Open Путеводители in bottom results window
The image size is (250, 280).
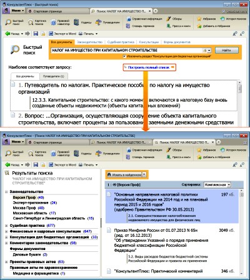tap(107, 154)
